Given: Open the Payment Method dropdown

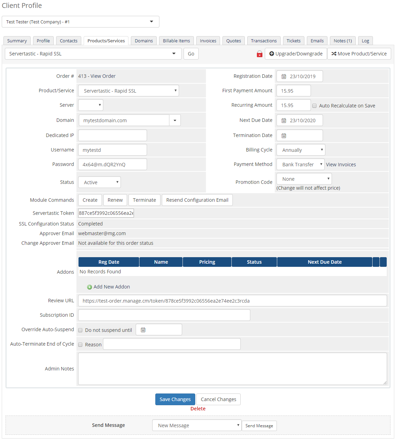Looking at the screenshot, I should click(x=300, y=164).
